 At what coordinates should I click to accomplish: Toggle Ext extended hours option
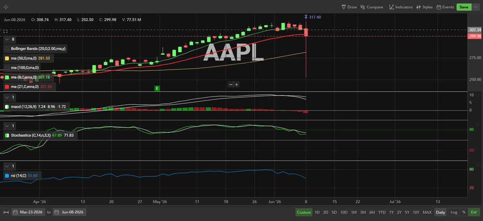coord(473,212)
